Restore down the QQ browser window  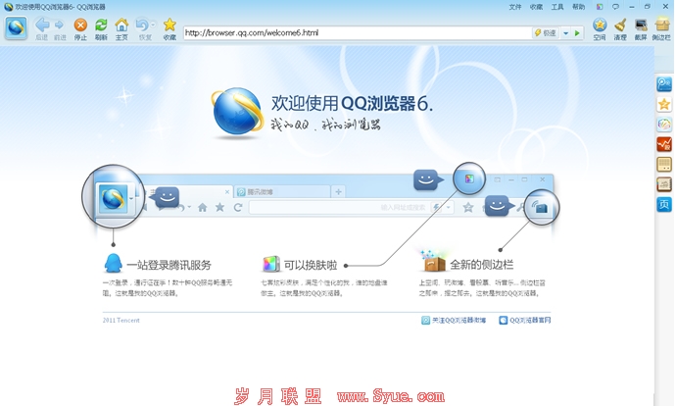click(x=648, y=7)
